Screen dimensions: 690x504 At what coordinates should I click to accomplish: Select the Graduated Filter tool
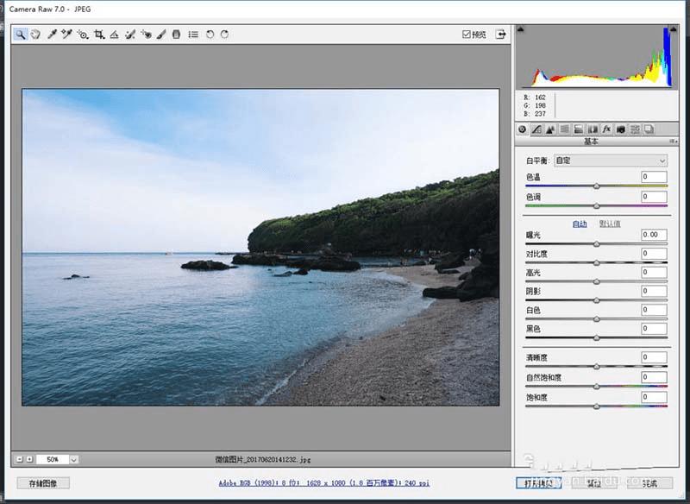pos(176,35)
